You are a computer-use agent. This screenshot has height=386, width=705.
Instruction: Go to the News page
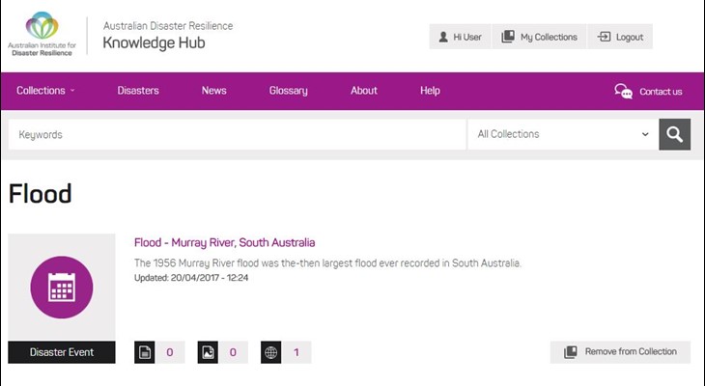point(213,91)
